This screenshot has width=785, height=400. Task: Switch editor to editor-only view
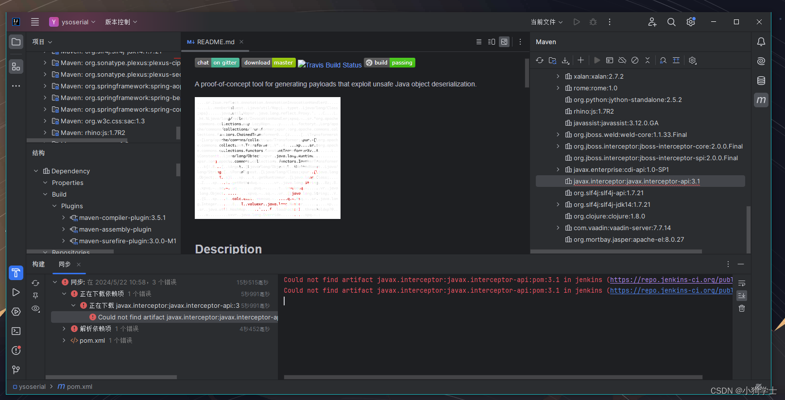click(x=479, y=42)
